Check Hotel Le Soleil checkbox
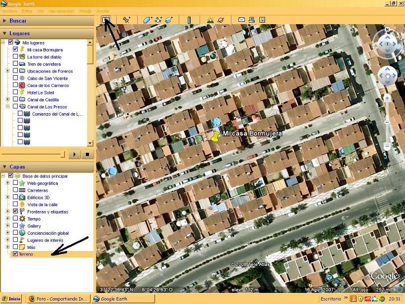Viewport: 405px width, 304px height. point(15,92)
